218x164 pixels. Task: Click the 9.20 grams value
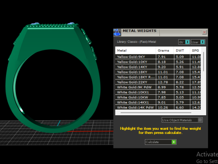162,67
